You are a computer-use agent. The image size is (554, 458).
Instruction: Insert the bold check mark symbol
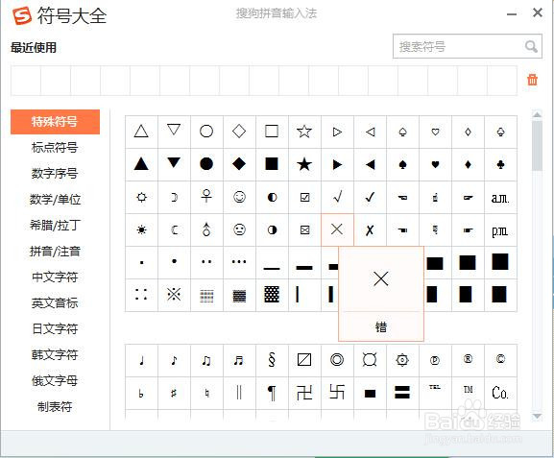[x=370, y=197]
